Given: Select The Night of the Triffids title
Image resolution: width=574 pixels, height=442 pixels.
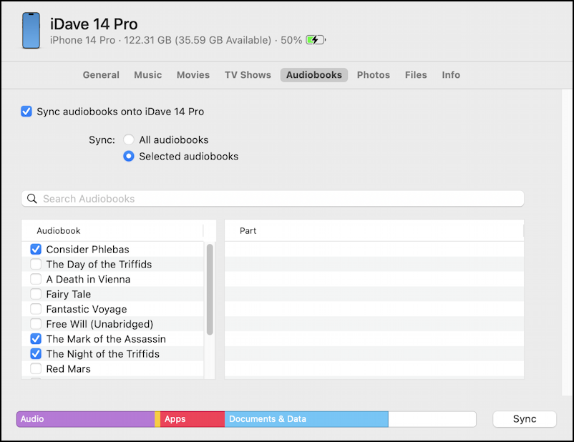Looking at the screenshot, I should (103, 354).
